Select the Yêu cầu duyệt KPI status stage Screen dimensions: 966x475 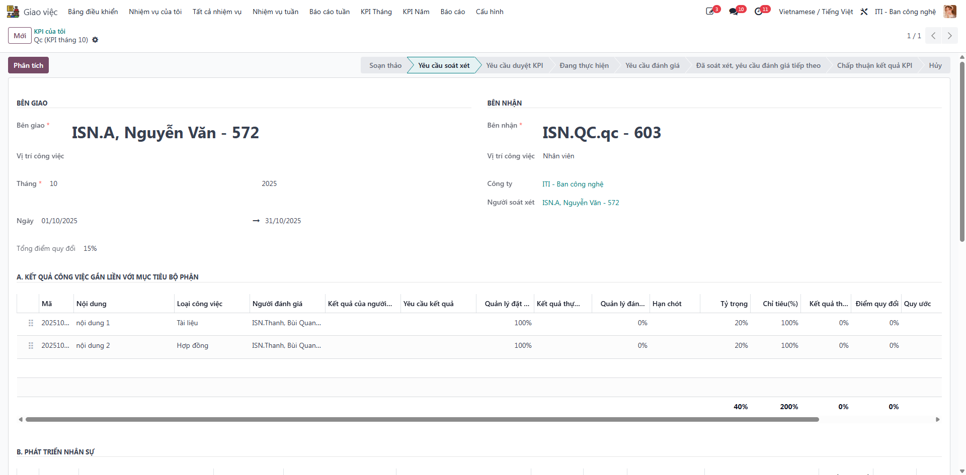514,65
